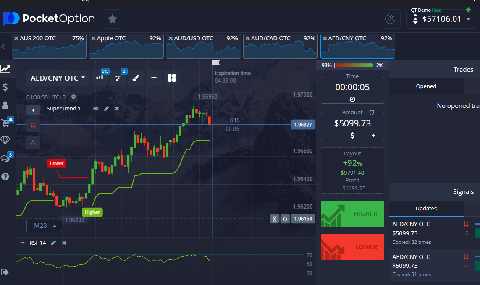Click the PocketOption logo
480x285 pixels.
[x=49, y=18]
